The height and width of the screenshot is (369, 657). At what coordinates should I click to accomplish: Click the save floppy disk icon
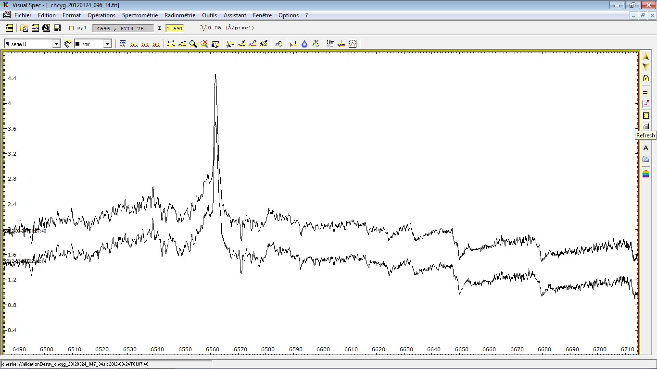click(x=57, y=28)
